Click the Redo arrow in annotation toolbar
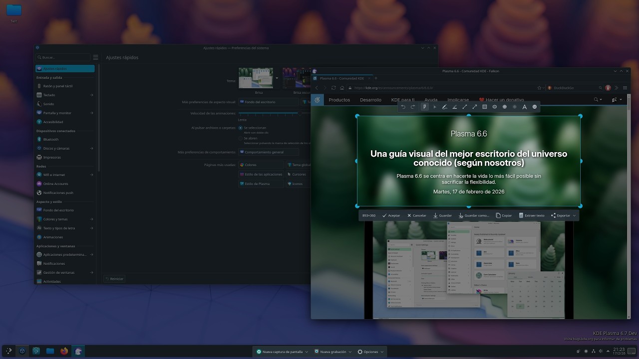Screen dimensions: 639x359 tap(413, 107)
